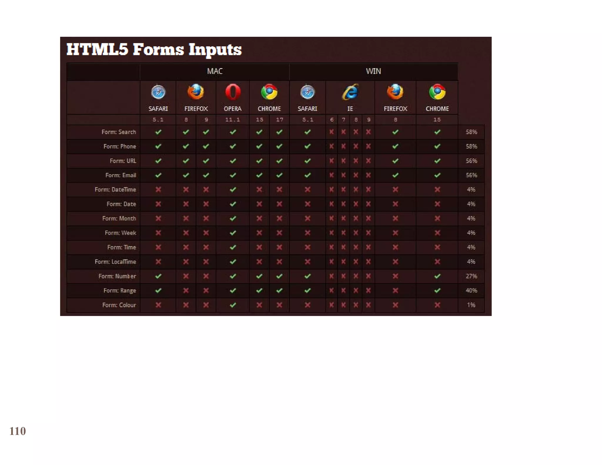
Task: Click the HTML5 Forms Inputs title
Action: pos(154,49)
